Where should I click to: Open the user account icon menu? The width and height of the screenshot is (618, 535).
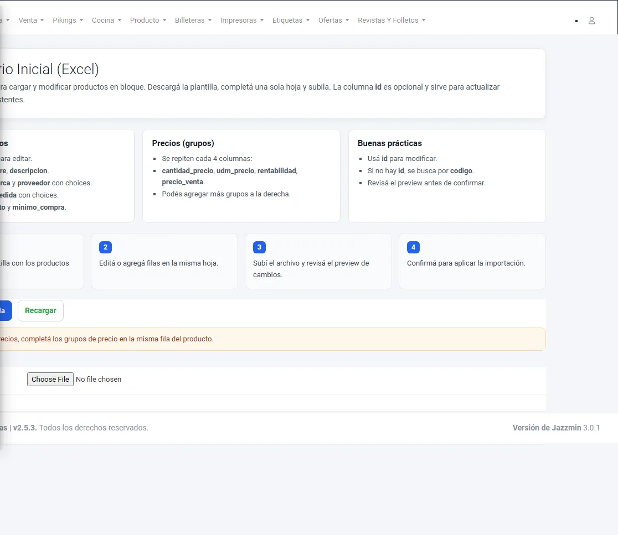[x=591, y=20]
